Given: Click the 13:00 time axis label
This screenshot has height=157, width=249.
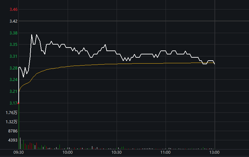Looking at the screenshot, I should (x=215, y=152).
